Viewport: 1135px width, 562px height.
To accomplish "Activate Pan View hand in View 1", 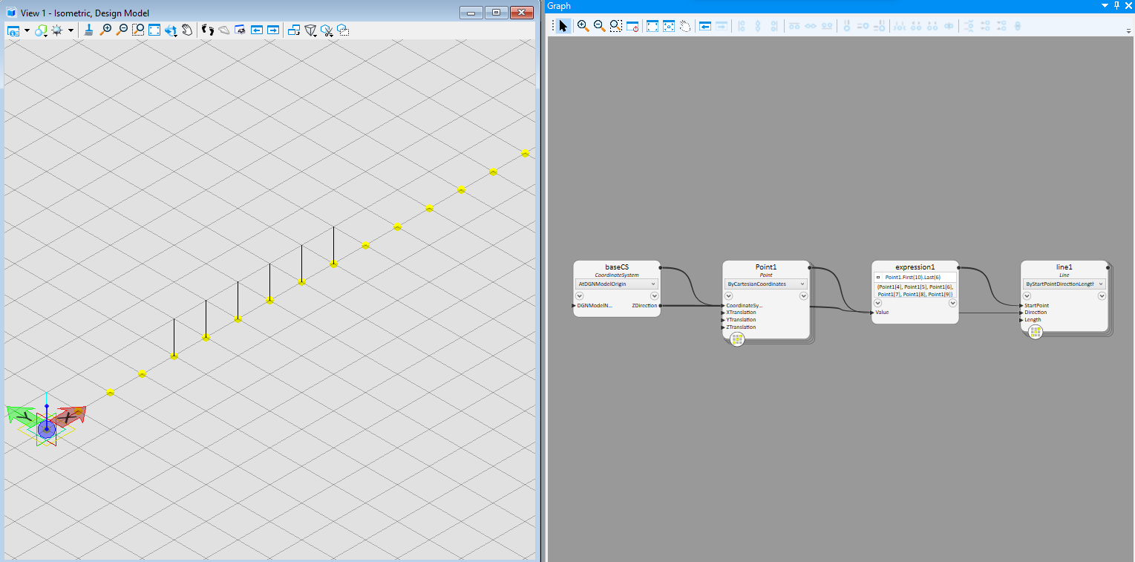I will [187, 30].
